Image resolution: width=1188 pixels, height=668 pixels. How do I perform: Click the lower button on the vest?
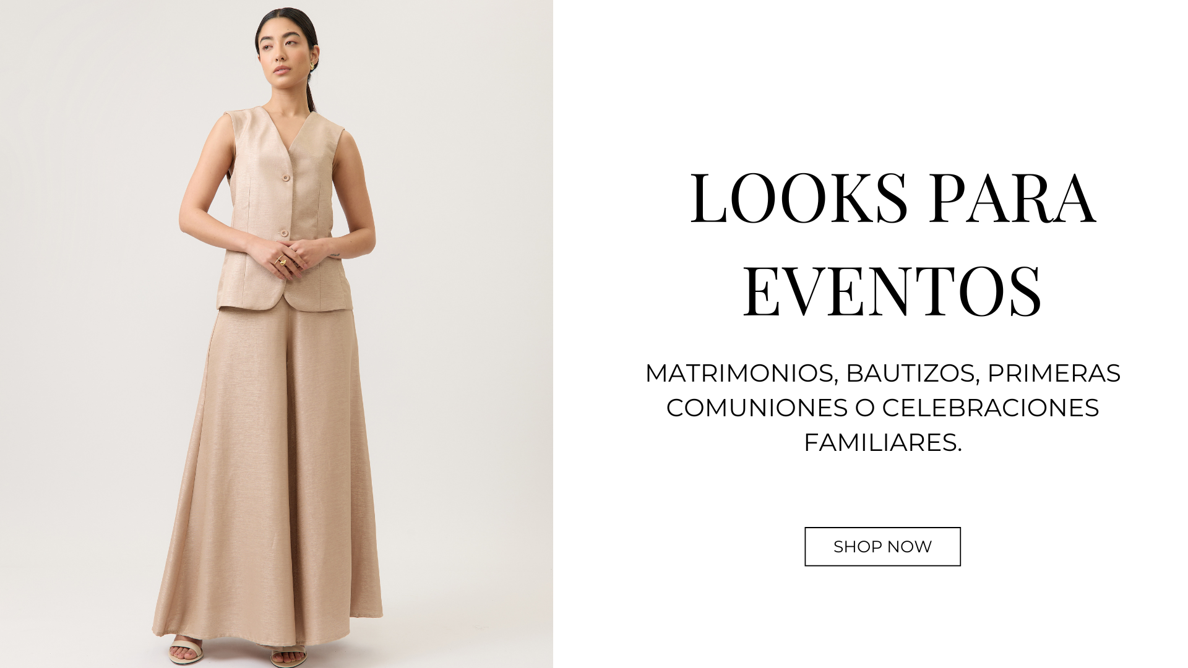(x=284, y=233)
